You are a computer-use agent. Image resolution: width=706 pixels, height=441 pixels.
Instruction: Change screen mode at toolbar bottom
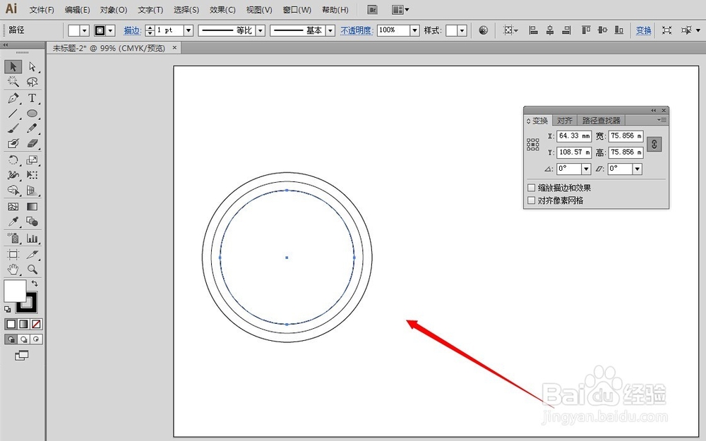coord(21,356)
